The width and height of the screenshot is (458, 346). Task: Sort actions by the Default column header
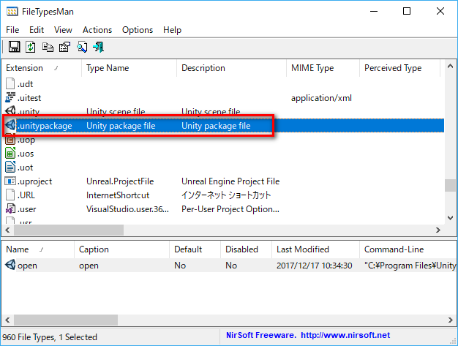[x=195, y=249]
